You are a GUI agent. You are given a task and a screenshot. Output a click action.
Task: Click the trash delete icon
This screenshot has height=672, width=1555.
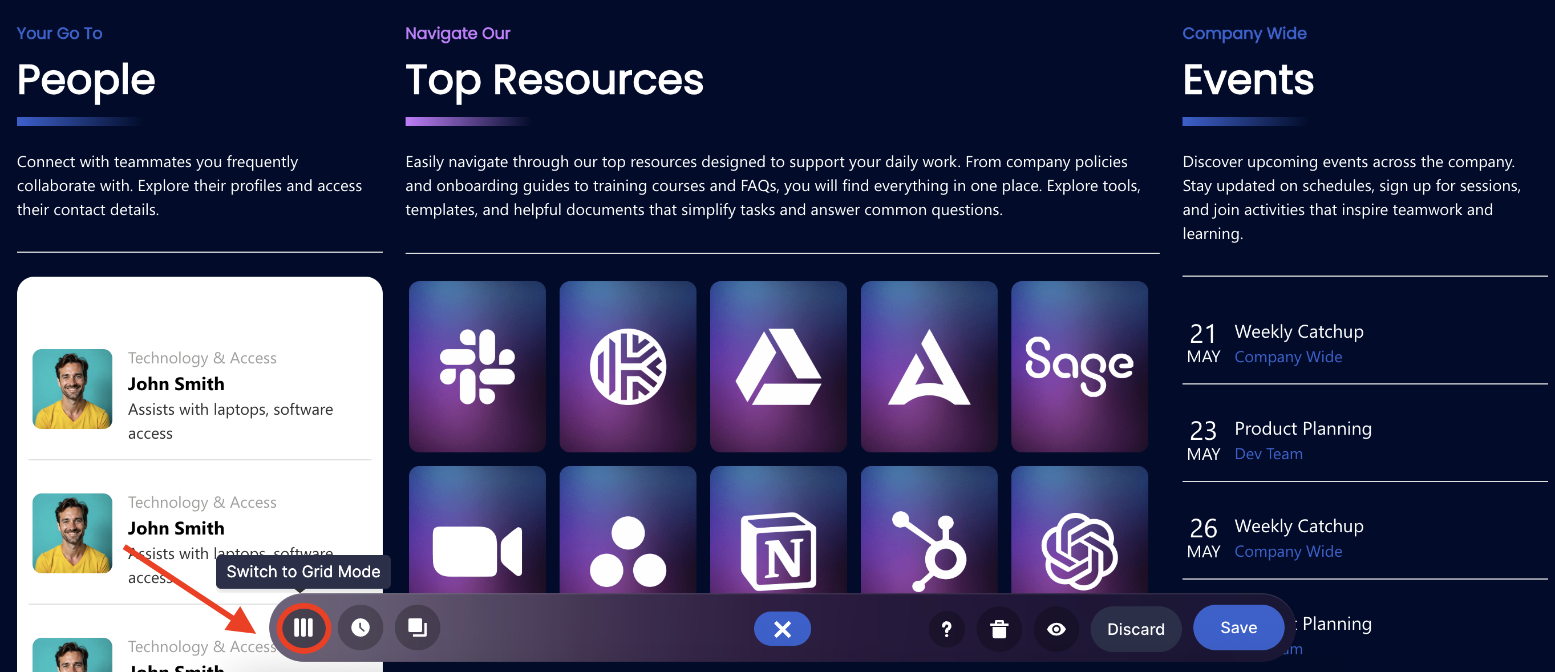(999, 629)
